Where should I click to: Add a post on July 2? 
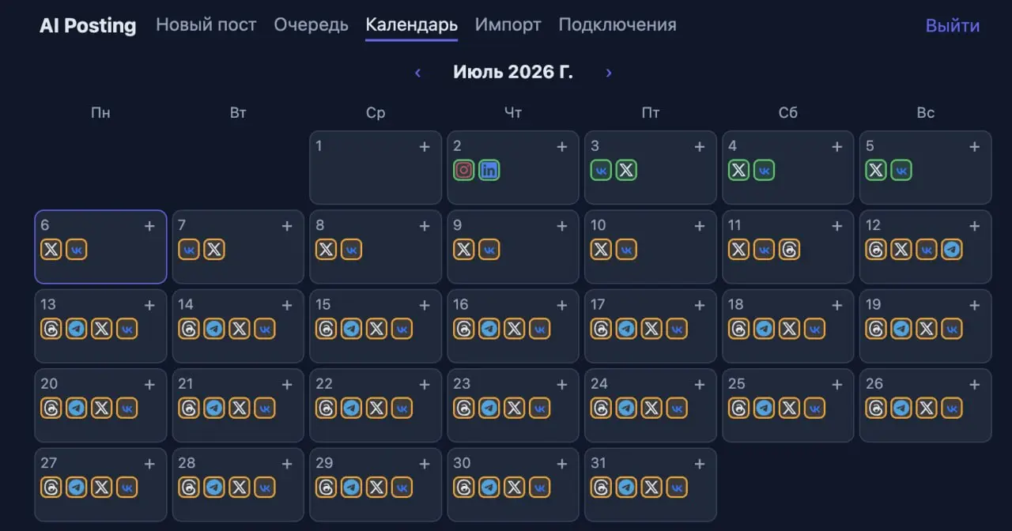tap(562, 146)
